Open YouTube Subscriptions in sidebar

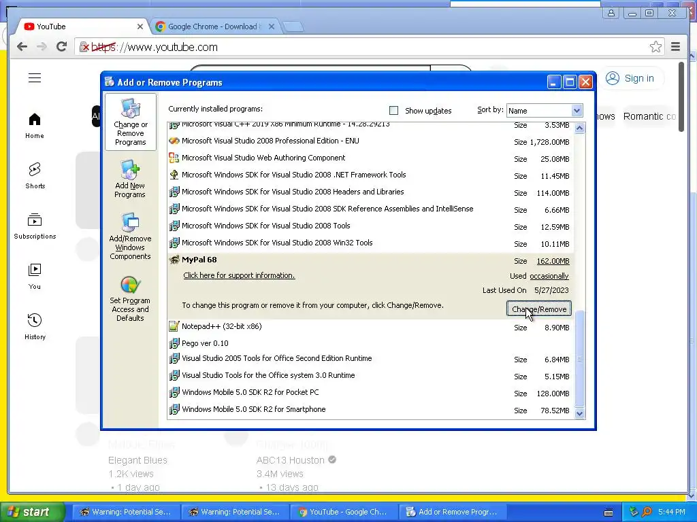tap(35, 226)
